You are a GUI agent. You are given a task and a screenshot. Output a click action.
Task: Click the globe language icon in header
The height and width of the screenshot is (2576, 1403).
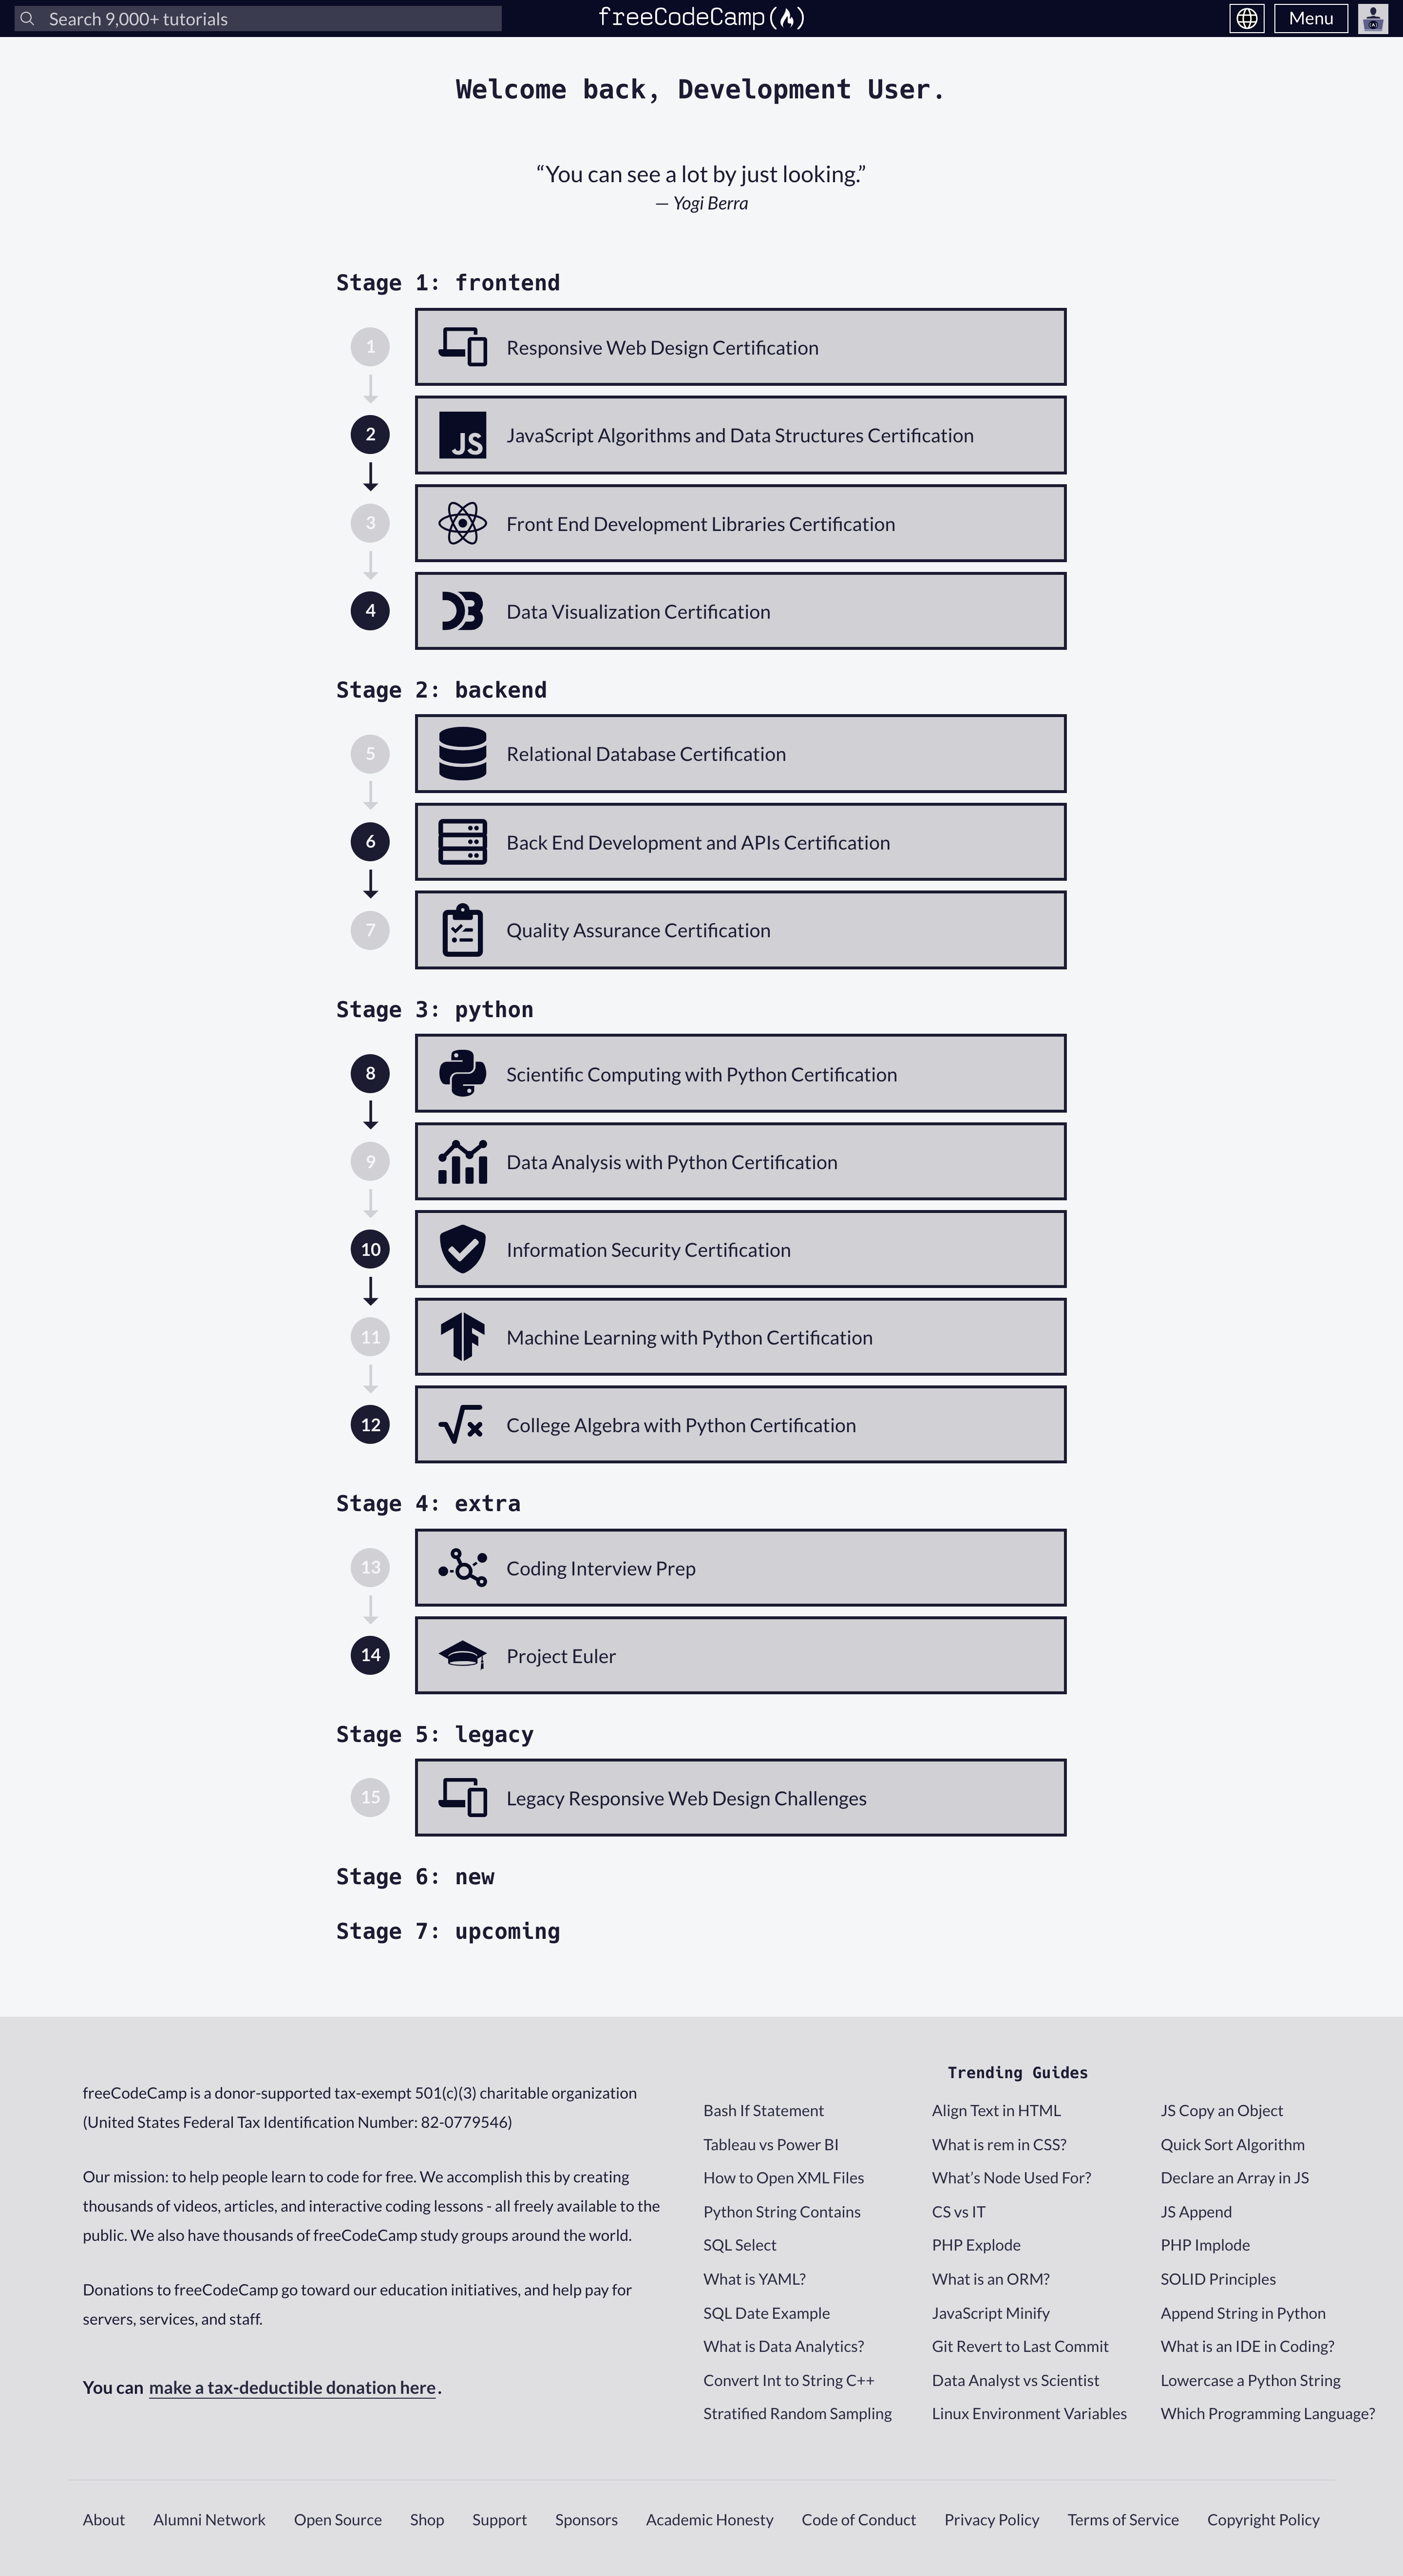click(x=1246, y=18)
